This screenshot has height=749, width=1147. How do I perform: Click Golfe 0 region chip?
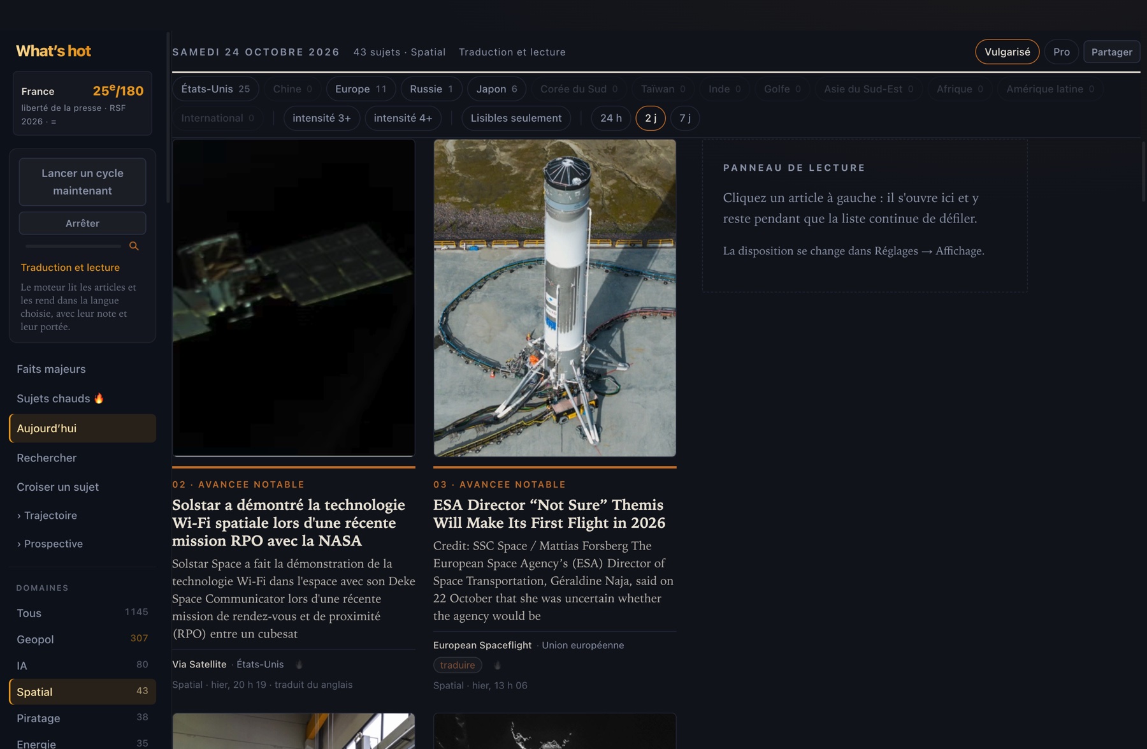pyautogui.click(x=783, y=89)
